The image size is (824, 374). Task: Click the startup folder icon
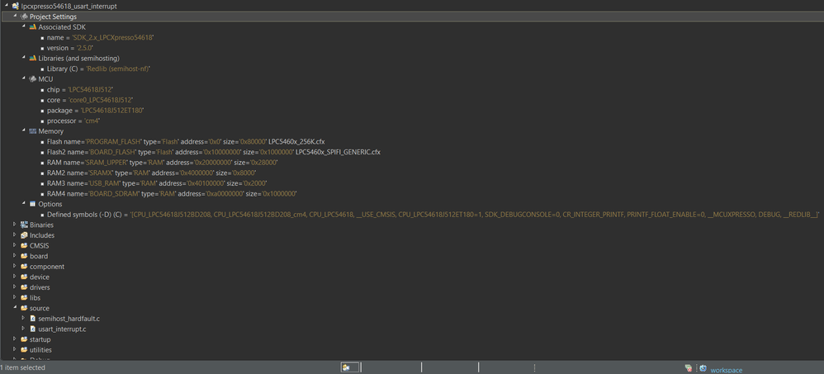24,339
